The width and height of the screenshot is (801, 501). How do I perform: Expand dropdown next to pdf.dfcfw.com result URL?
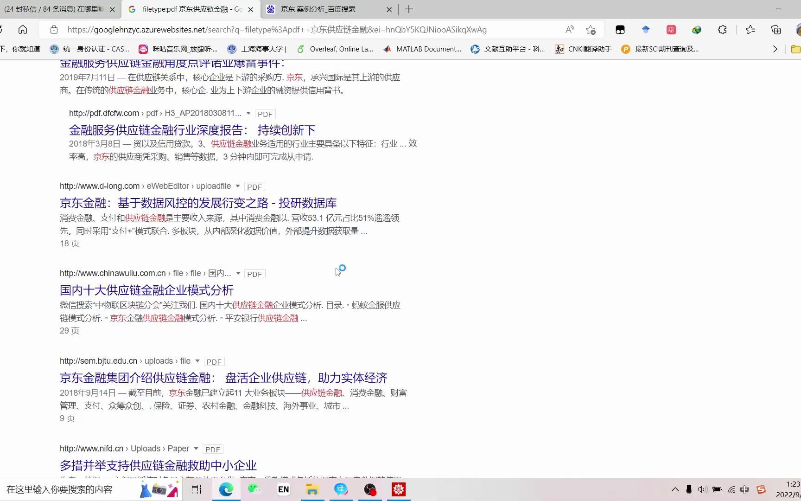coord(248,113)
